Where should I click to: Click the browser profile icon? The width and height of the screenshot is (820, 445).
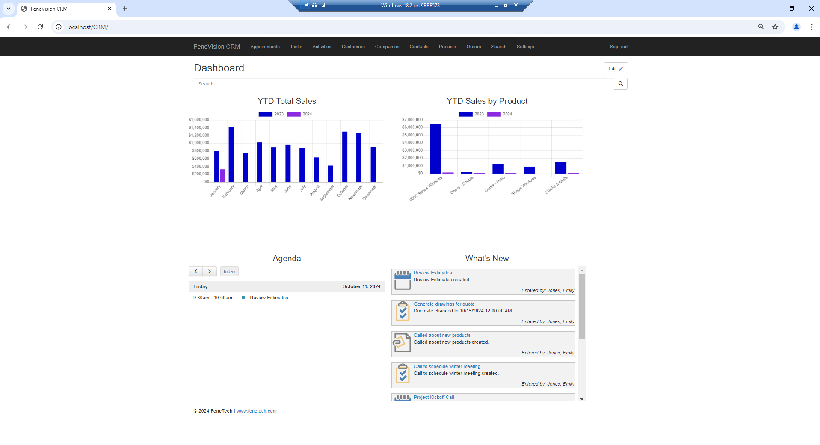coord(796,27)
